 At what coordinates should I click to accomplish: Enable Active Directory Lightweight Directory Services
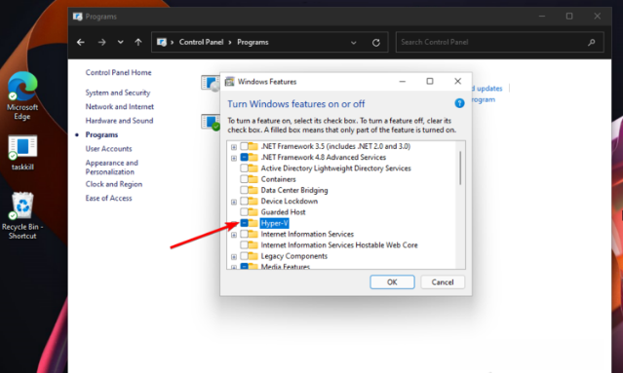tap(244, 168)
